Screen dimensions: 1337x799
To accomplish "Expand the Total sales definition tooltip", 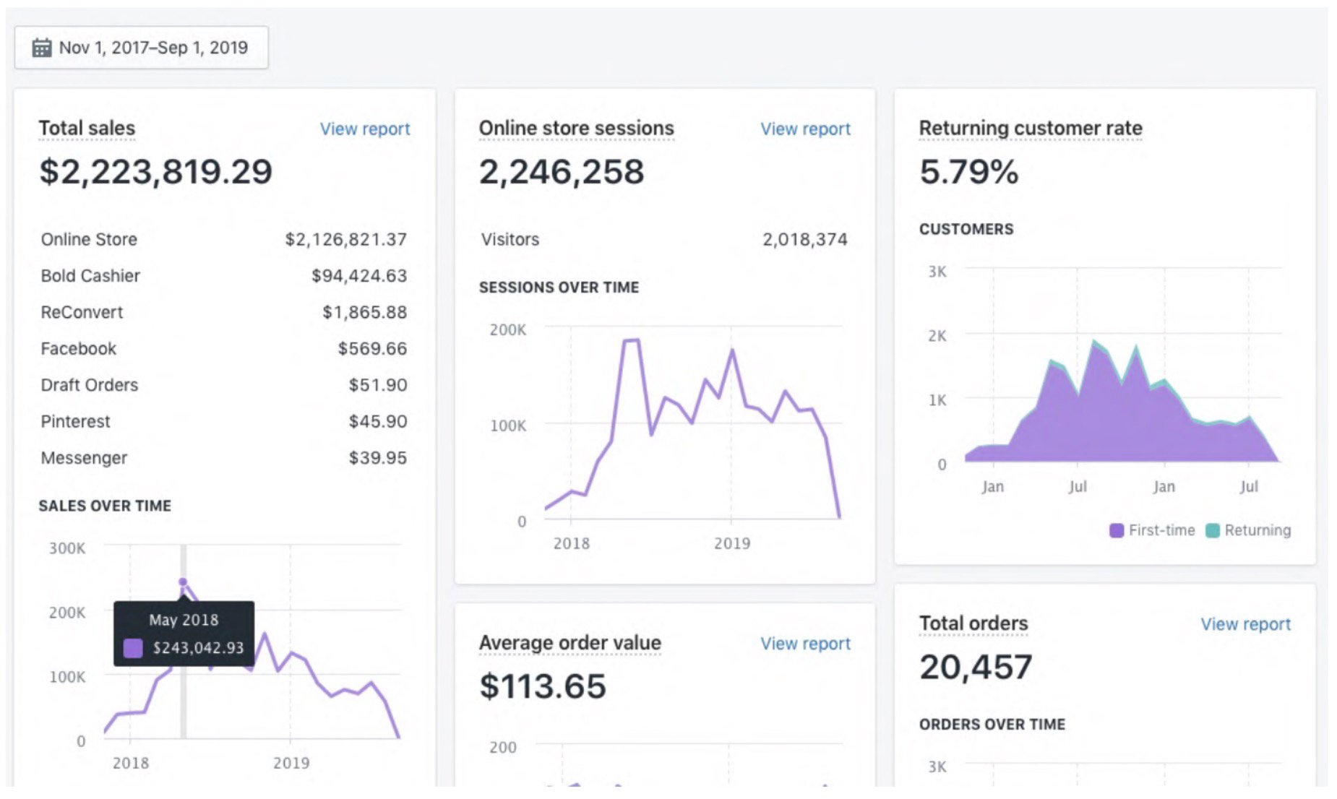I will 86,128.
